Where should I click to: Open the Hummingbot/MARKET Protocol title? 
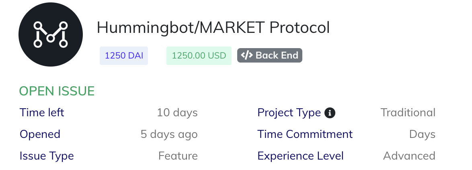point(213,28)
